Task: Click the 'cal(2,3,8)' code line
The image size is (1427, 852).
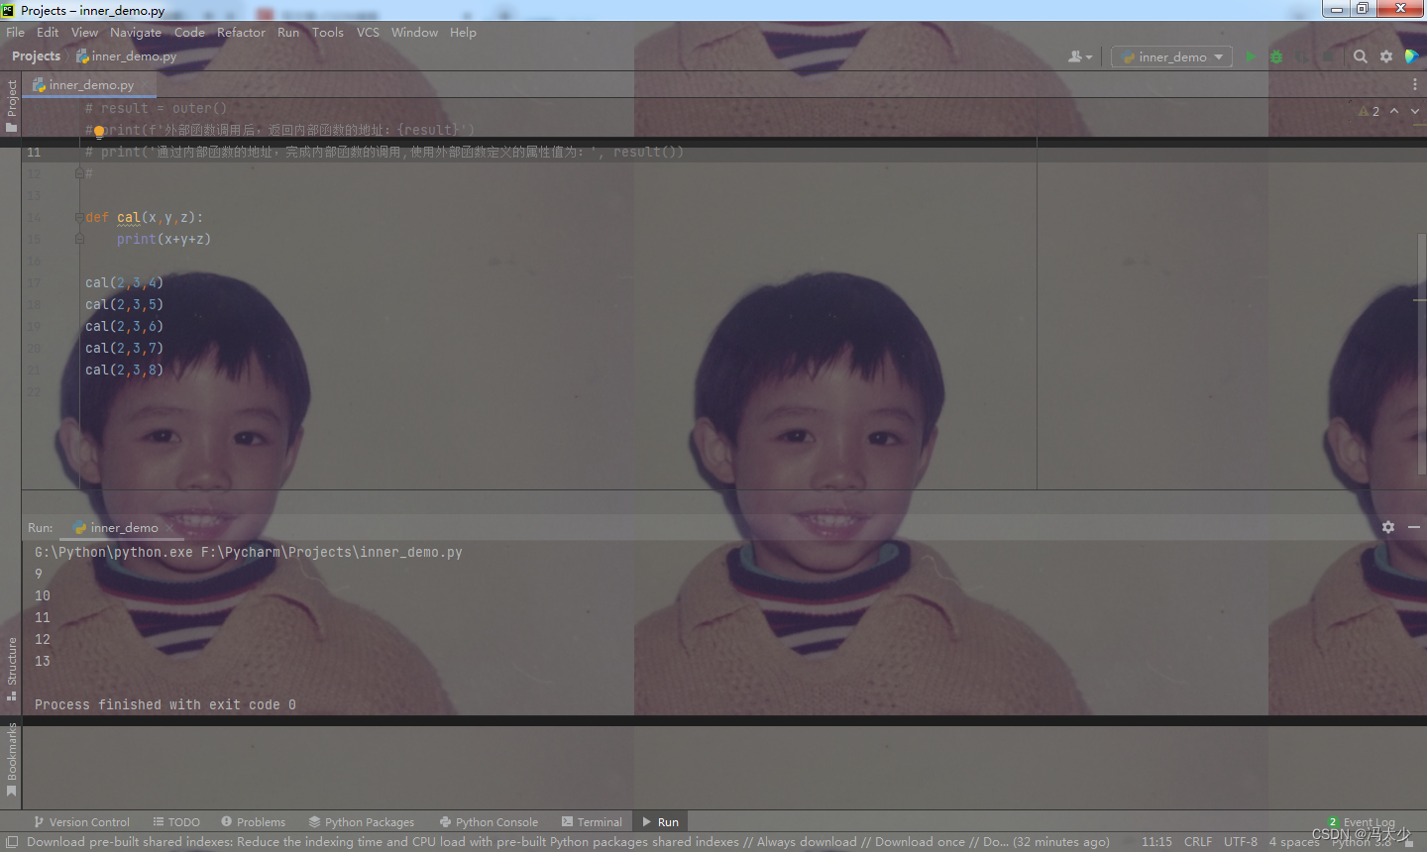Action: (124, 370)
